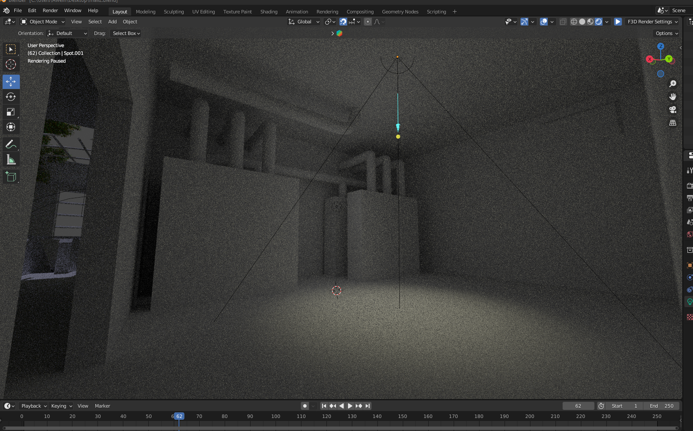This screenshot has height=431, width=693.
Task: Switch to material preview shading
Action: [590, 22]
